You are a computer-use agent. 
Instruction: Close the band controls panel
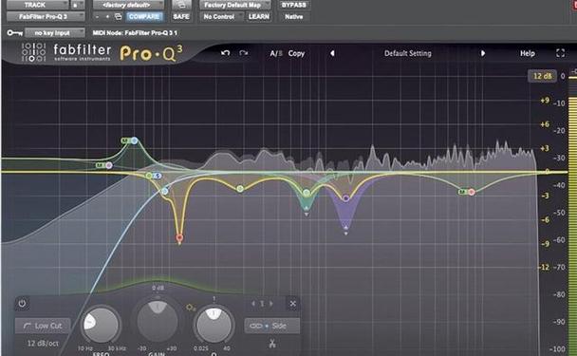(292, 304)
